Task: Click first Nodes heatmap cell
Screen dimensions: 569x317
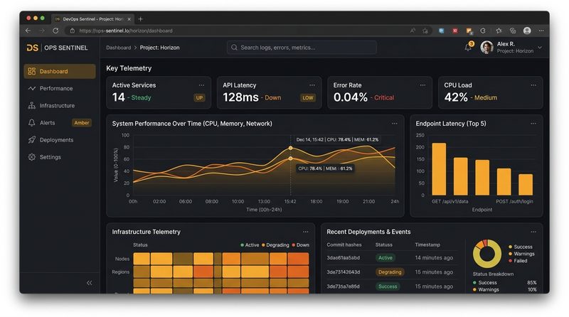Action: click(142, 259)
